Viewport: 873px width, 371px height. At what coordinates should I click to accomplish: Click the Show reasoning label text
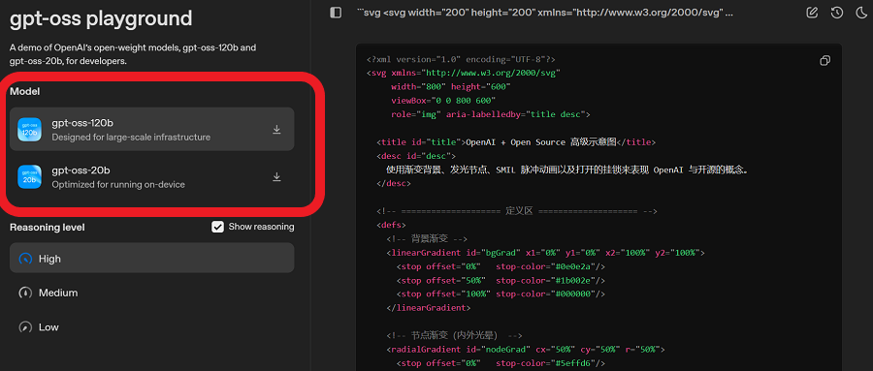(261, 227)
